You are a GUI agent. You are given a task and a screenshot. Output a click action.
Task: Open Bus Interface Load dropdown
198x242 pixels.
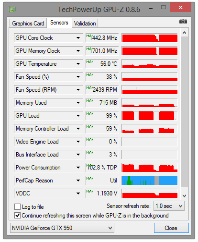tap(78, 155)
